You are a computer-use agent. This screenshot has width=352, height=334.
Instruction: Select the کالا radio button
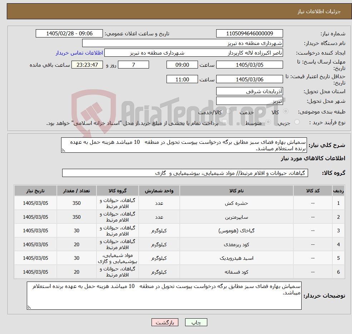286,111
